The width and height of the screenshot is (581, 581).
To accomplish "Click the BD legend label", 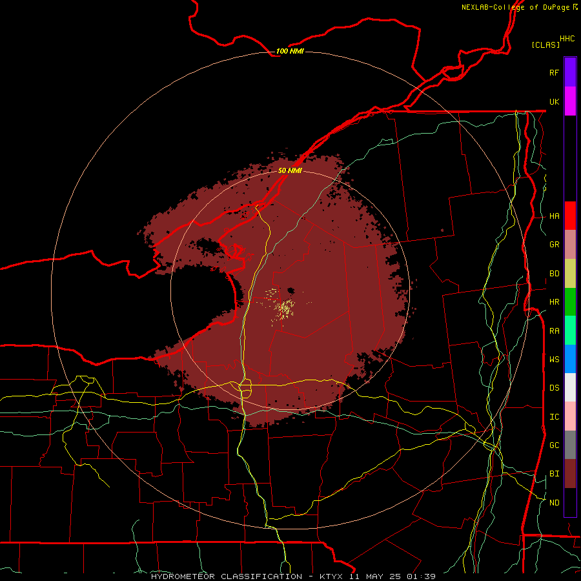I will [555, 274].
